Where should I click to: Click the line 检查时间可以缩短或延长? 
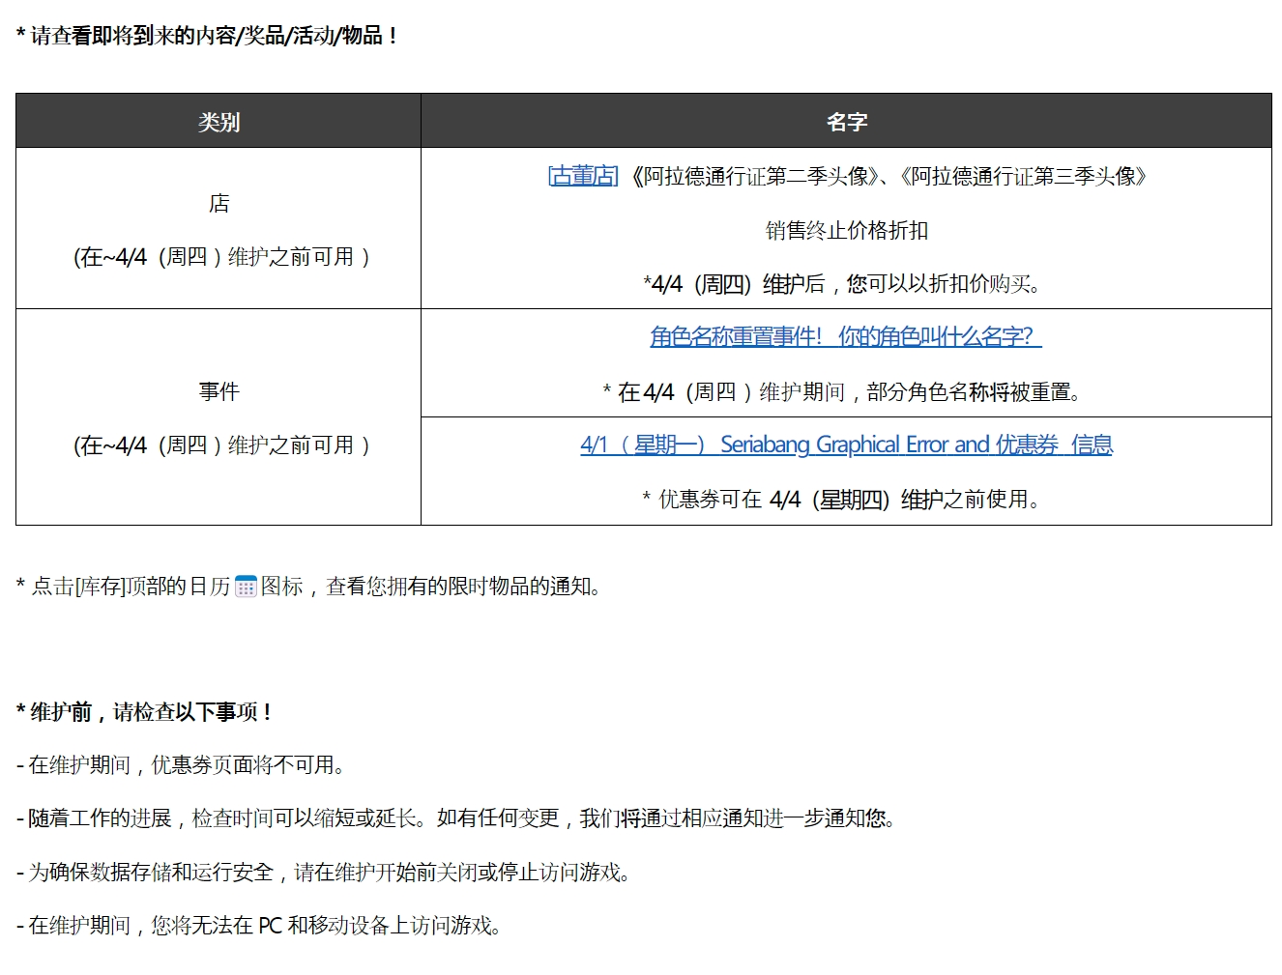pos(456,818)
